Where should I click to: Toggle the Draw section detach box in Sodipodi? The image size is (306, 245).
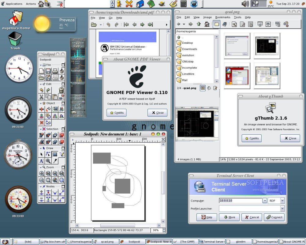(63, 148)
